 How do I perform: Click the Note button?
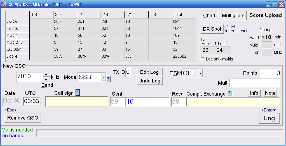[x=270, y=93]
